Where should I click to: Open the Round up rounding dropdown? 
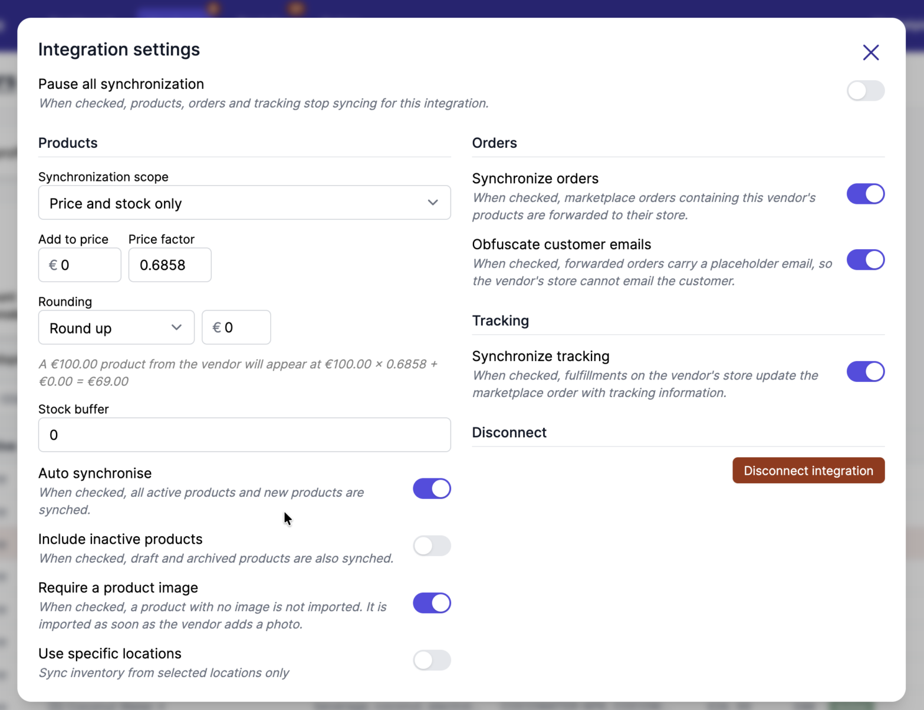116,328
